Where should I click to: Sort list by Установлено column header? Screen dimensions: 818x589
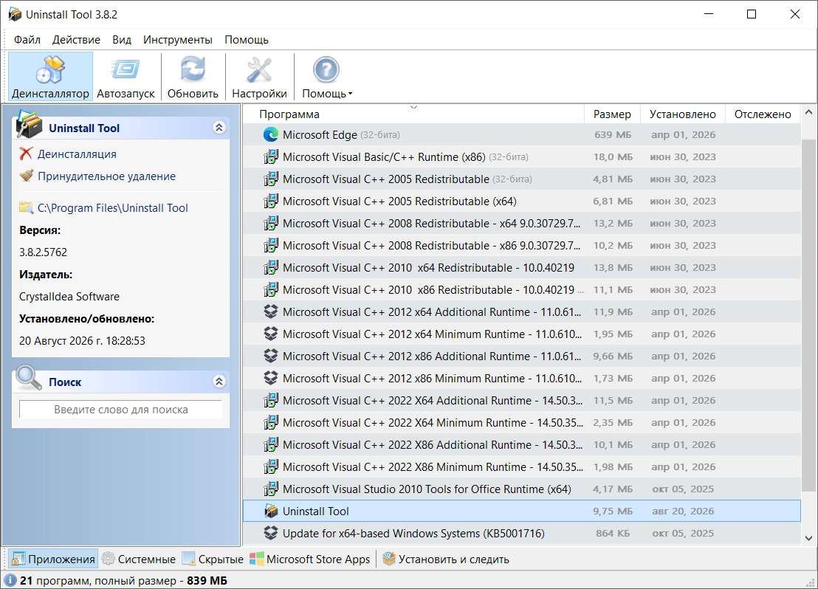tap(682, 114)
